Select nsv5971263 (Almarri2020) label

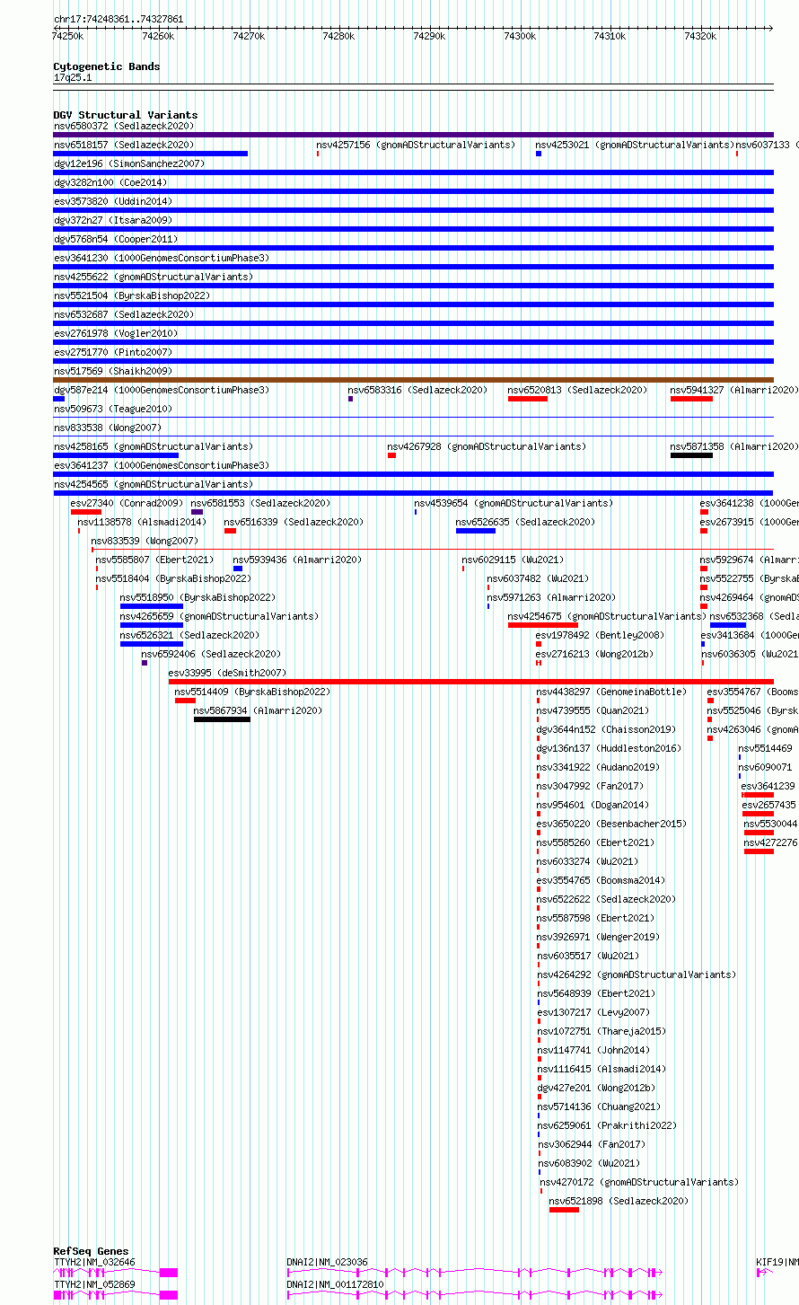pos(552,598)
